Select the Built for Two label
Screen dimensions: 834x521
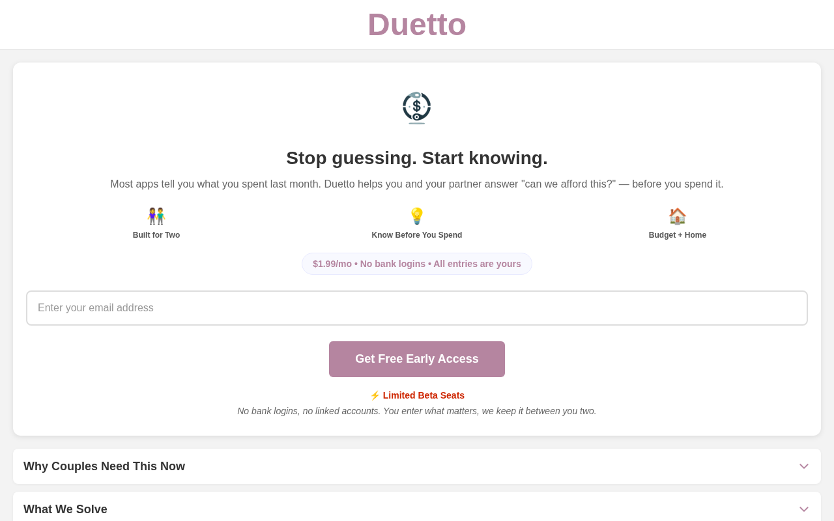pos(156,235)
